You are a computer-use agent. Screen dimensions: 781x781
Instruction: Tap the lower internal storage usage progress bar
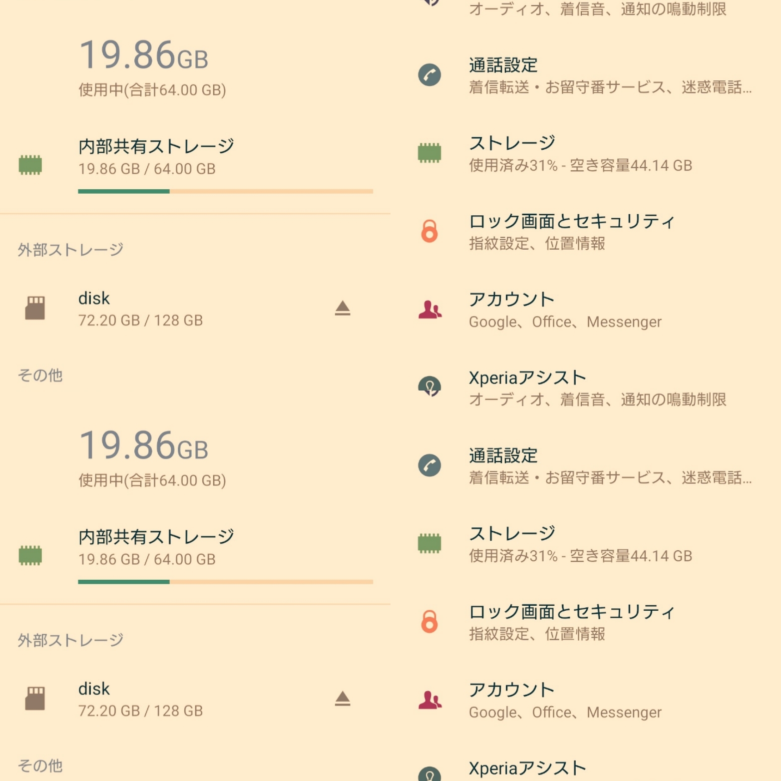click(226, 582)
